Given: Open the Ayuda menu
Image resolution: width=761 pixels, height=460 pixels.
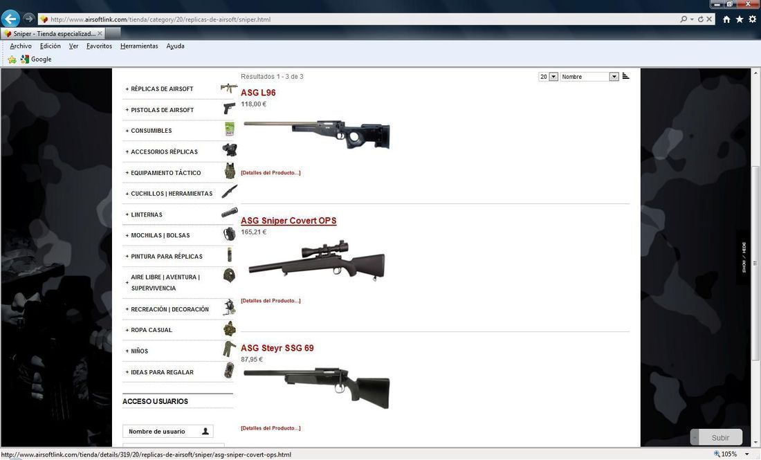Looking at the screenshot, I should coord(175,46).
